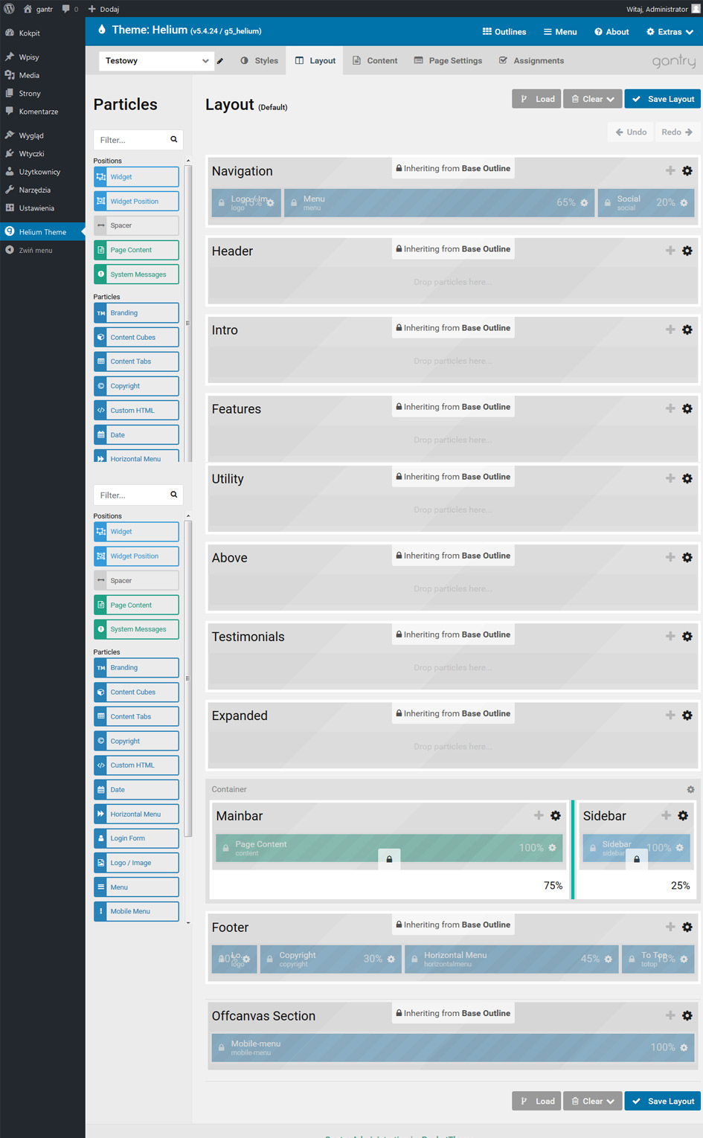Open Wygląd in WordPress sidebar
Image resolution: width=703 pixels, height=1138 pixels.
tap(42, 135)
